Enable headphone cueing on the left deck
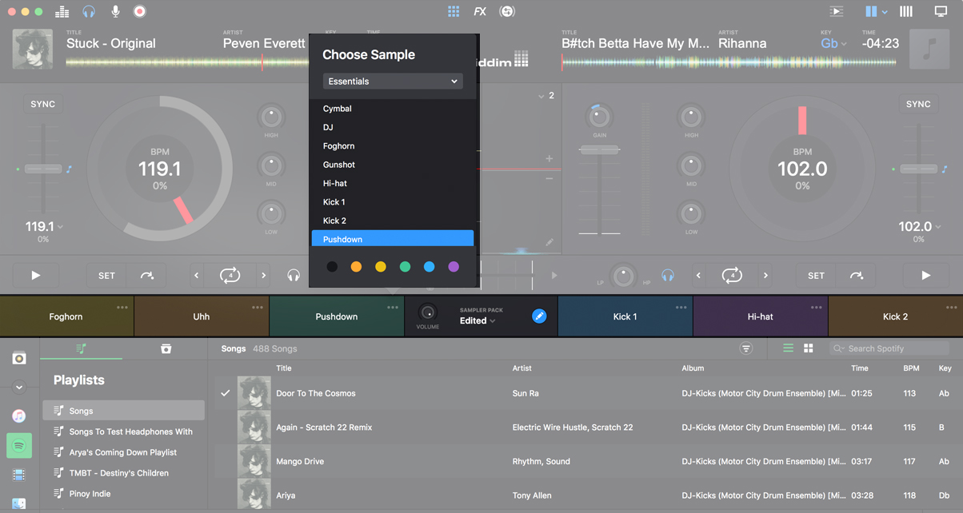 [x=294, y=275]
